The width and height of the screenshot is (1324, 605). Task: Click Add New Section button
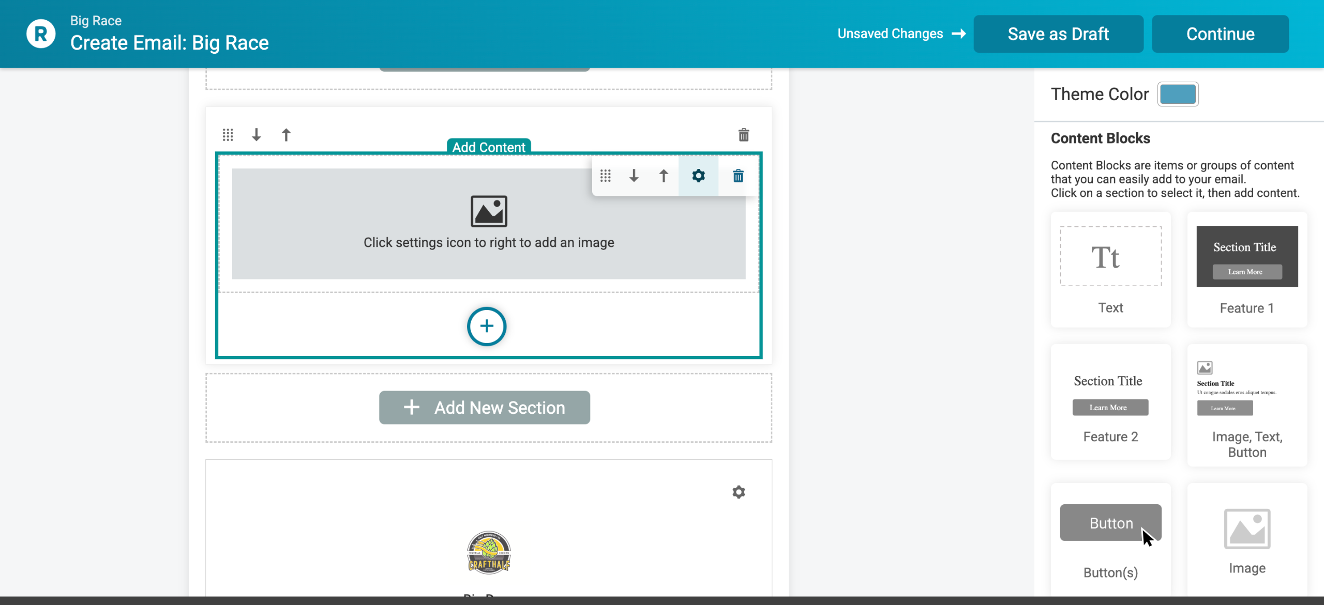pos(485,408)
